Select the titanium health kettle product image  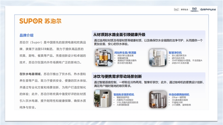point(104,58)
